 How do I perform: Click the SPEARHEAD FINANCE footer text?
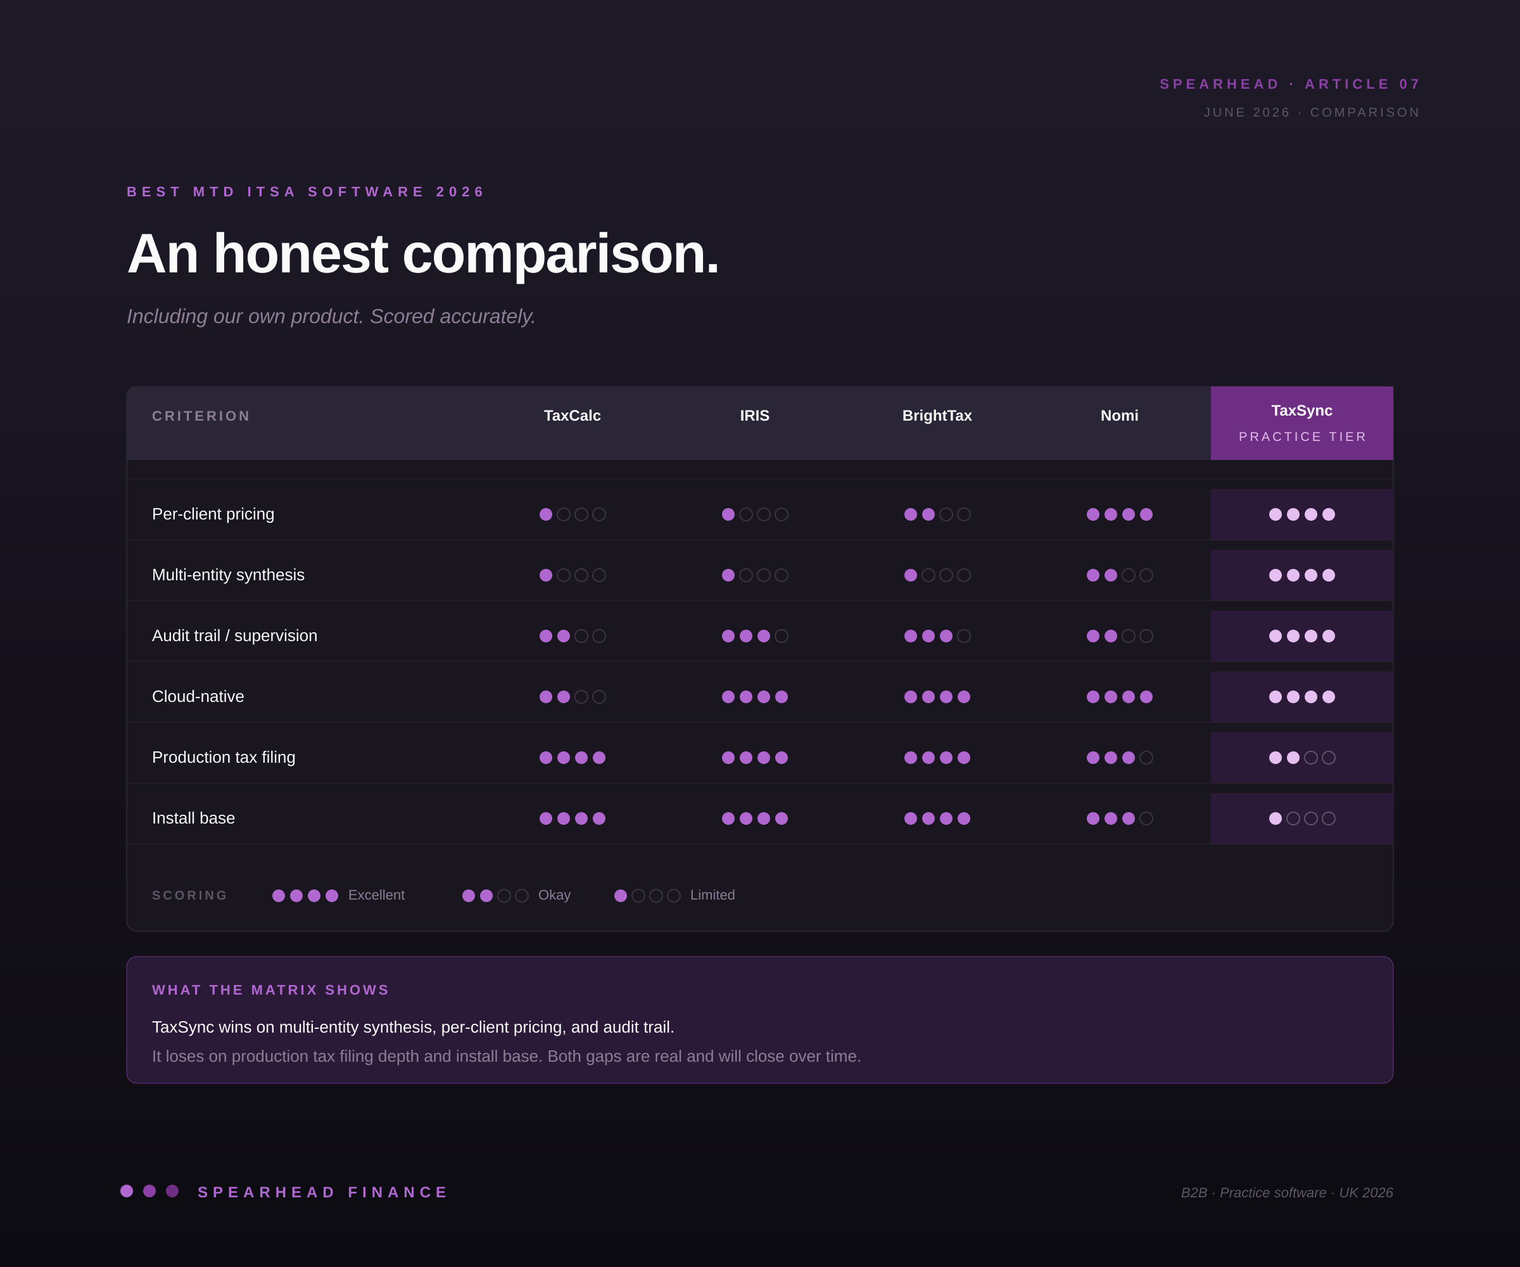pyautogui.click(x=323, y=1192)
